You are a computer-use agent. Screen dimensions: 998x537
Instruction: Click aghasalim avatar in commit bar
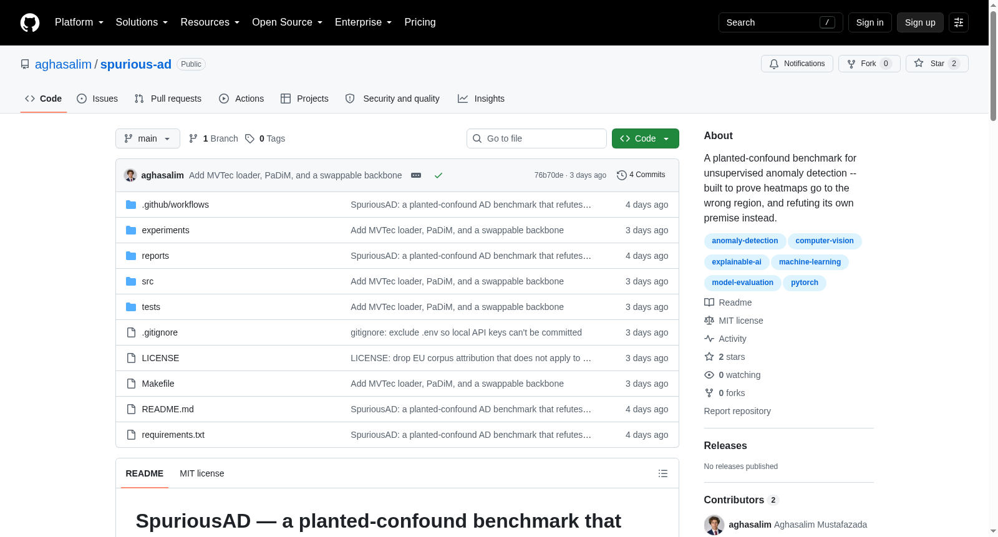(130, 175)
